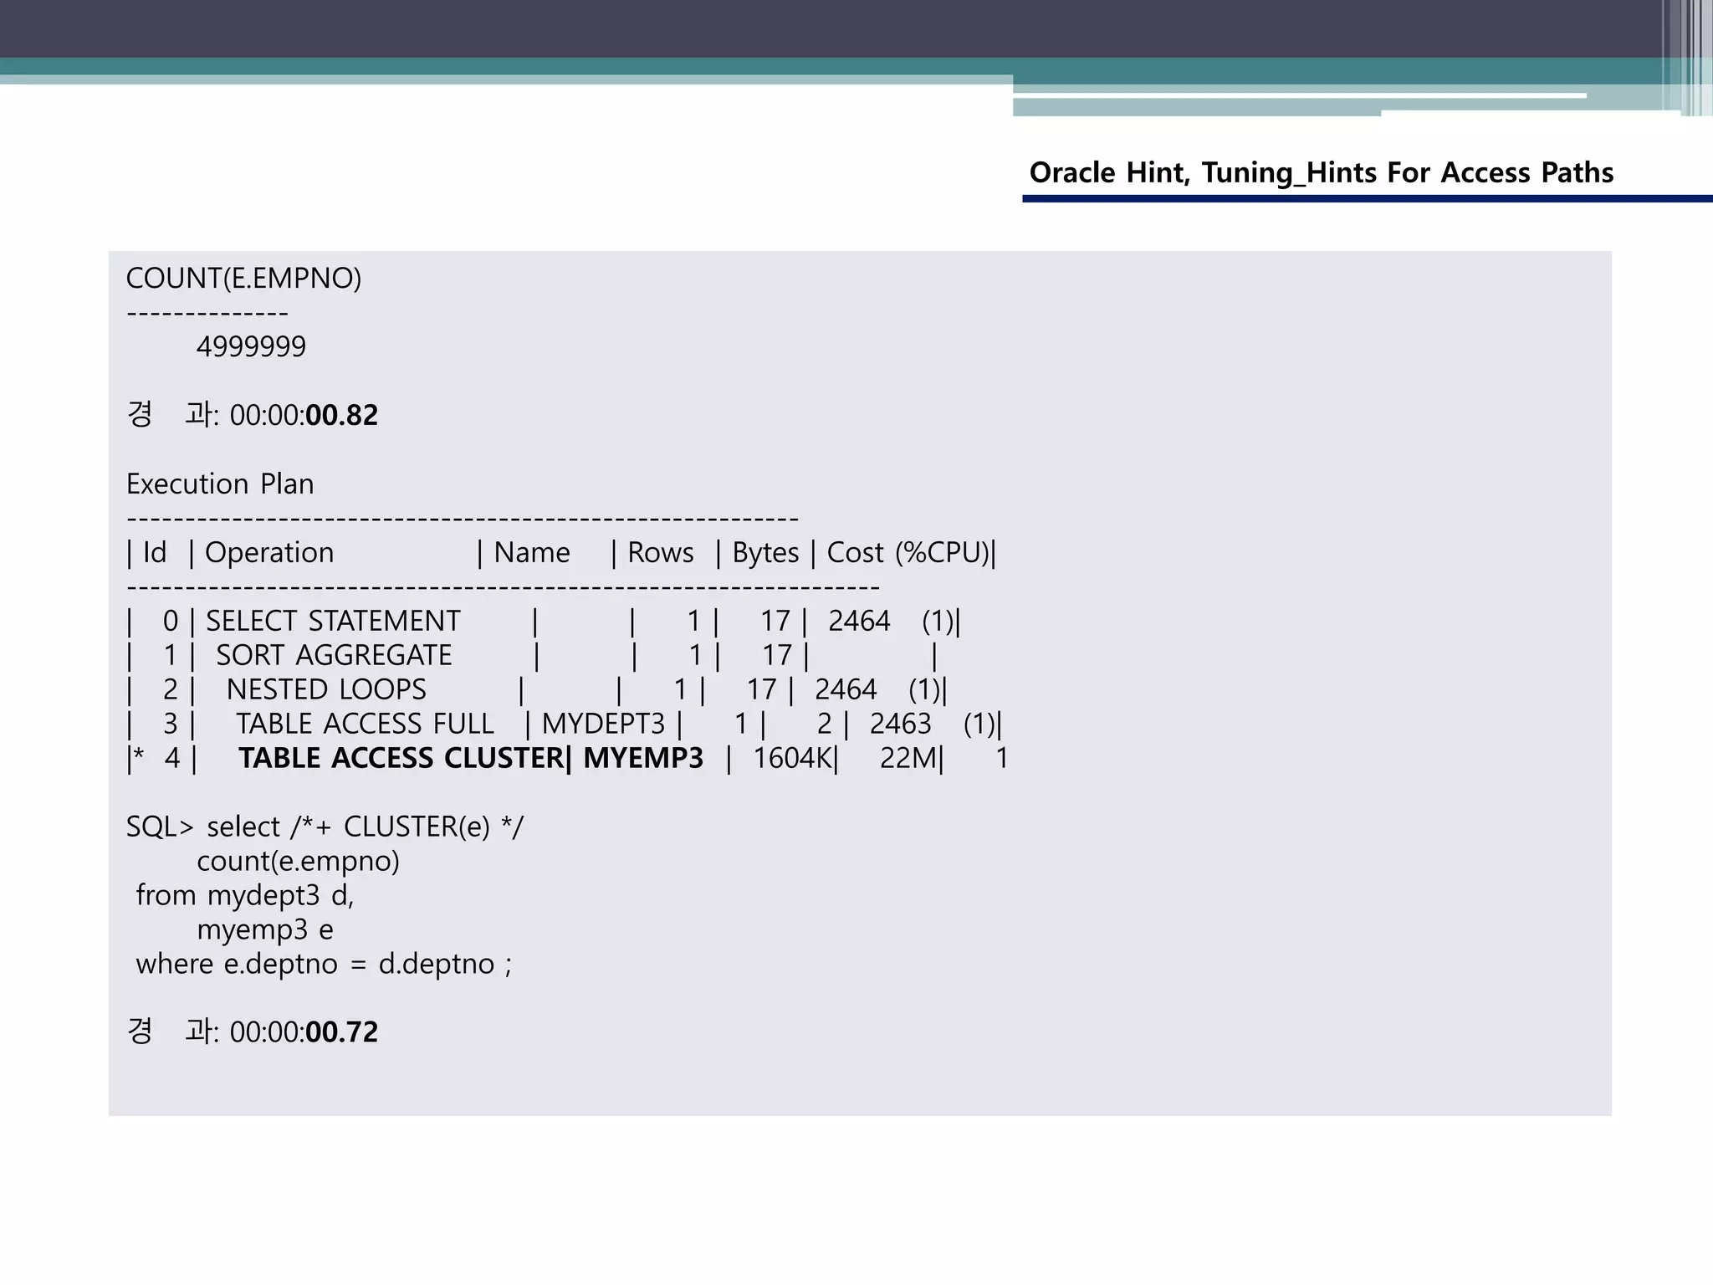
Task: Click the 'Cost (%CPU)' column header
Action: click(908, 553)
